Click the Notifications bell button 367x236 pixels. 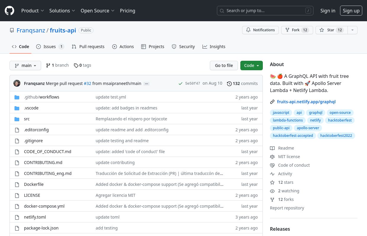click(x=260, y=30)
